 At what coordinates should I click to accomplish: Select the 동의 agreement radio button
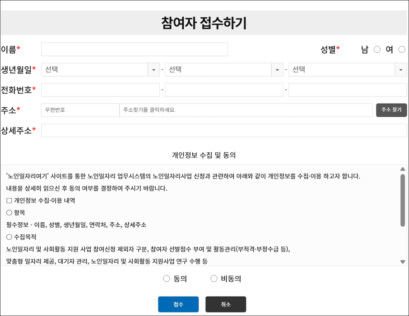tap(167, 278)
